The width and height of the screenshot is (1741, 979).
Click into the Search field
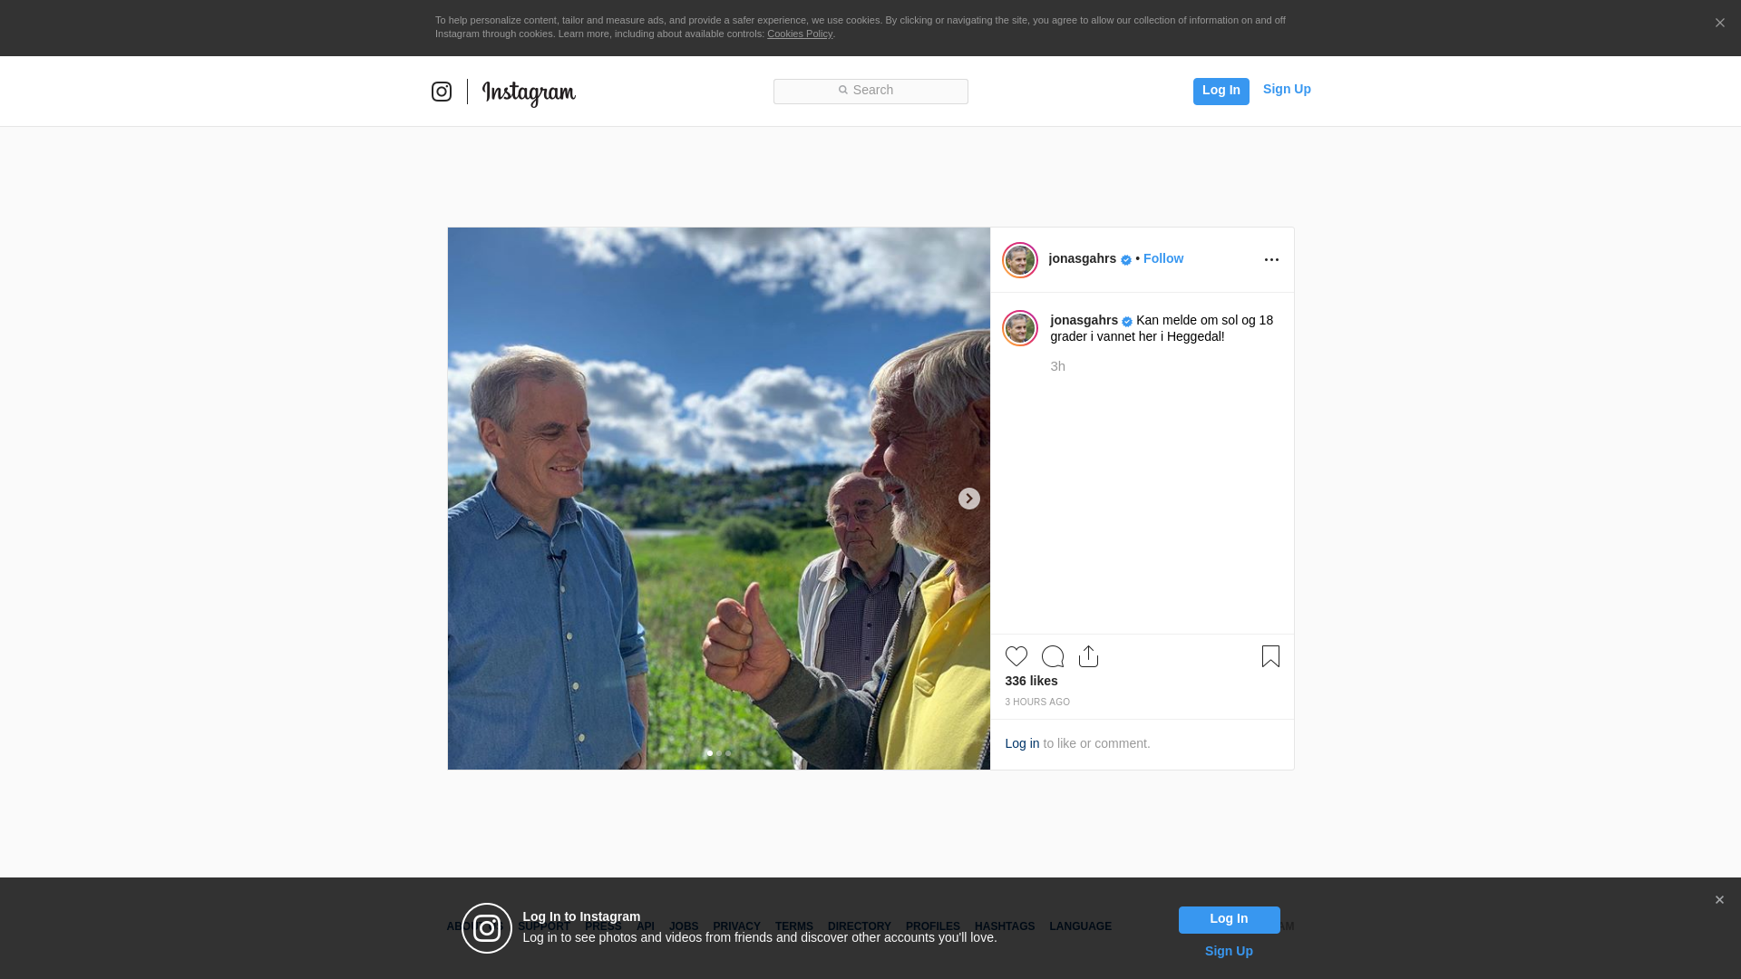[x=870, y=91]
